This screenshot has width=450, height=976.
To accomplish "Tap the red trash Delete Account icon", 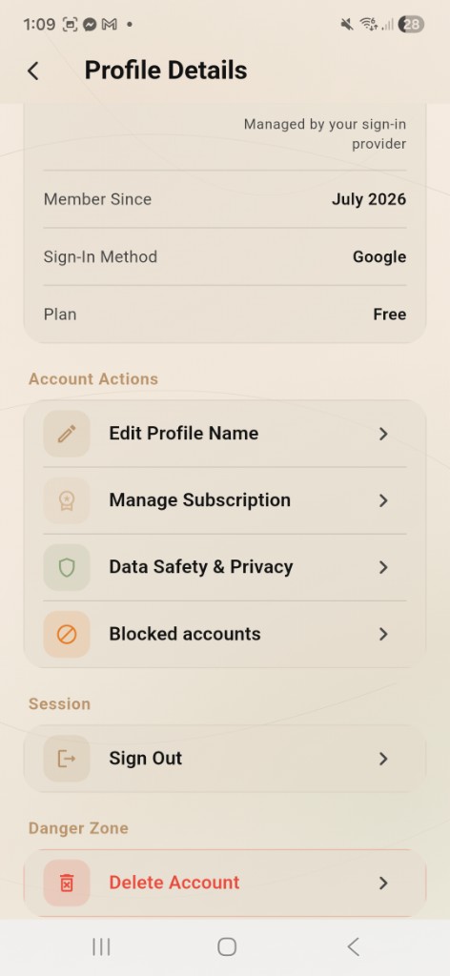I will [x=67, y=883].
